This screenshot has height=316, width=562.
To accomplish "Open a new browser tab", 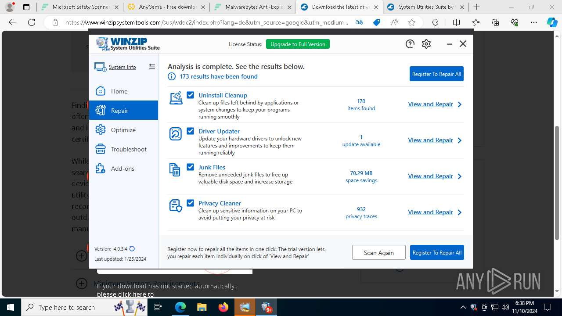I will [x=477, y=7].
